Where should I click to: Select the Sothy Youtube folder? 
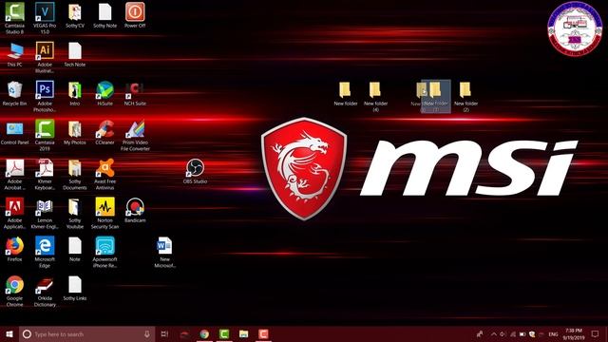click(x=75, y=207)
